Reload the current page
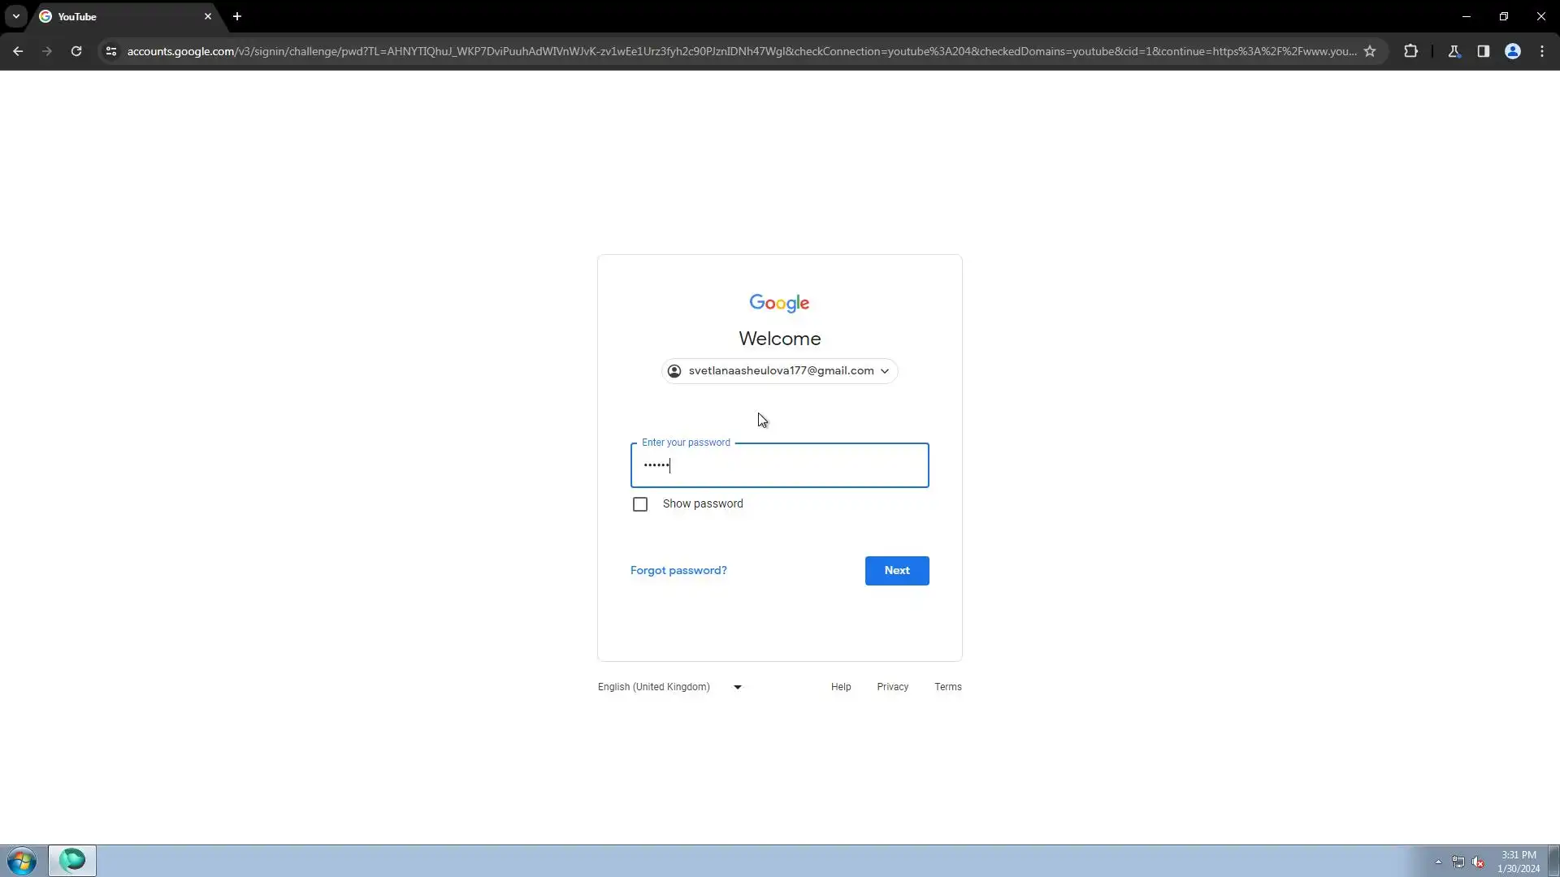 tap(76, 51)
